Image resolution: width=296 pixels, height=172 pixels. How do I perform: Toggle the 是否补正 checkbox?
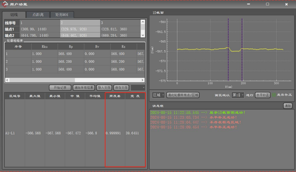(x=274, y=95)
